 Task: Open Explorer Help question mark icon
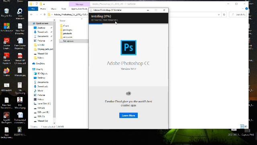(x=247, y=8)
